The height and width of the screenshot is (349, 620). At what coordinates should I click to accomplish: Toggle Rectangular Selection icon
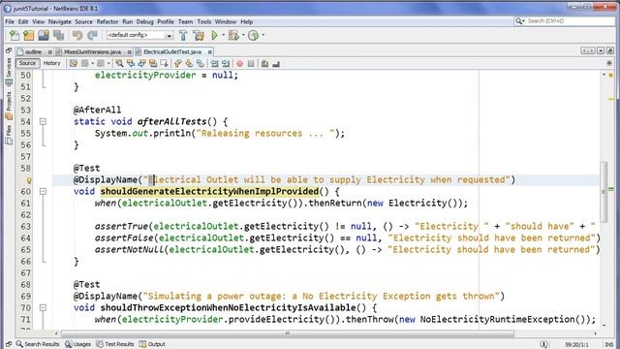tap(164, 63)
